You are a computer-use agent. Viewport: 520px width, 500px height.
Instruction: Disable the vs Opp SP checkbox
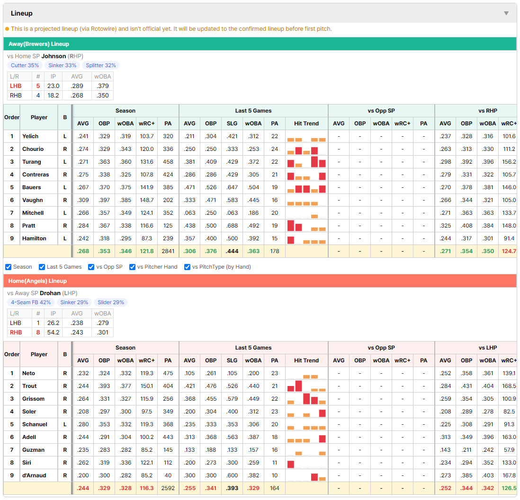point(91,267)
